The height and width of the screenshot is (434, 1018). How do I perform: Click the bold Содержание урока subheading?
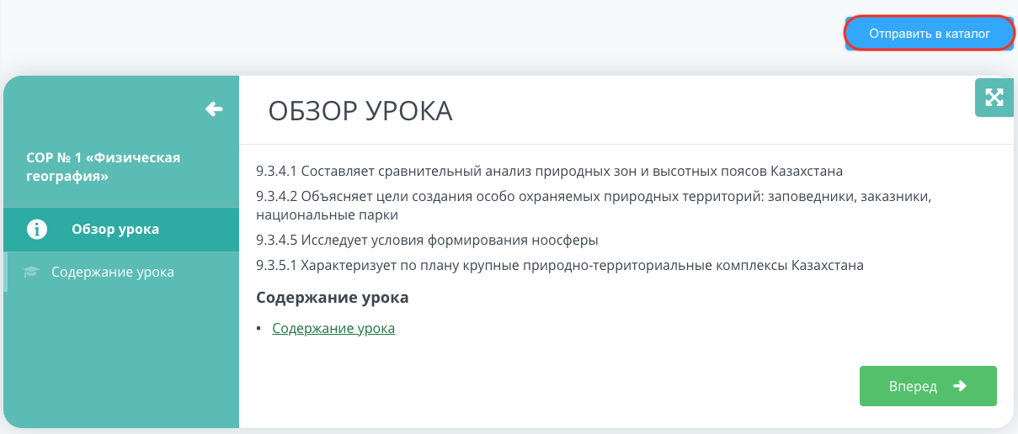[332, 298]
